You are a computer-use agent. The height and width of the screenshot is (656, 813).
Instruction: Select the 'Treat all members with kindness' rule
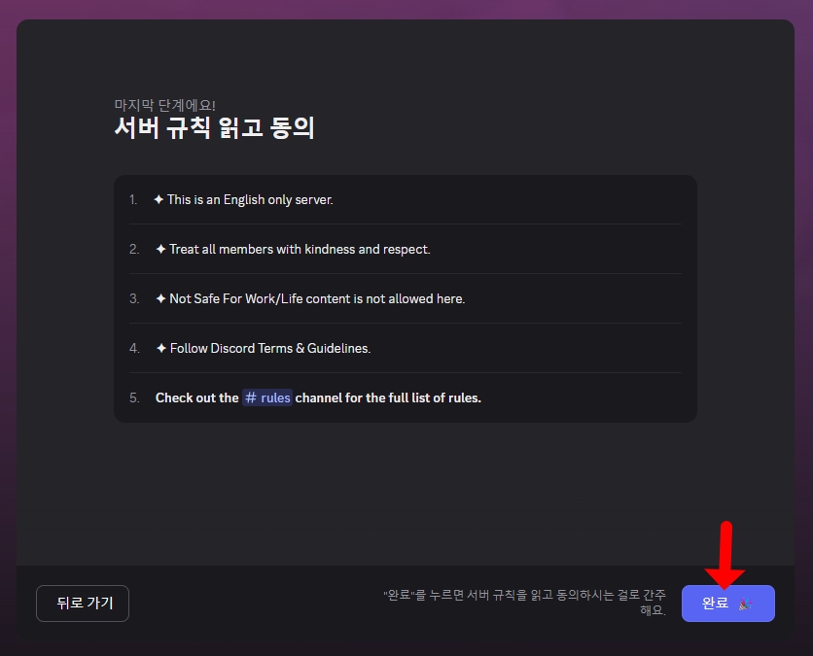300,249
